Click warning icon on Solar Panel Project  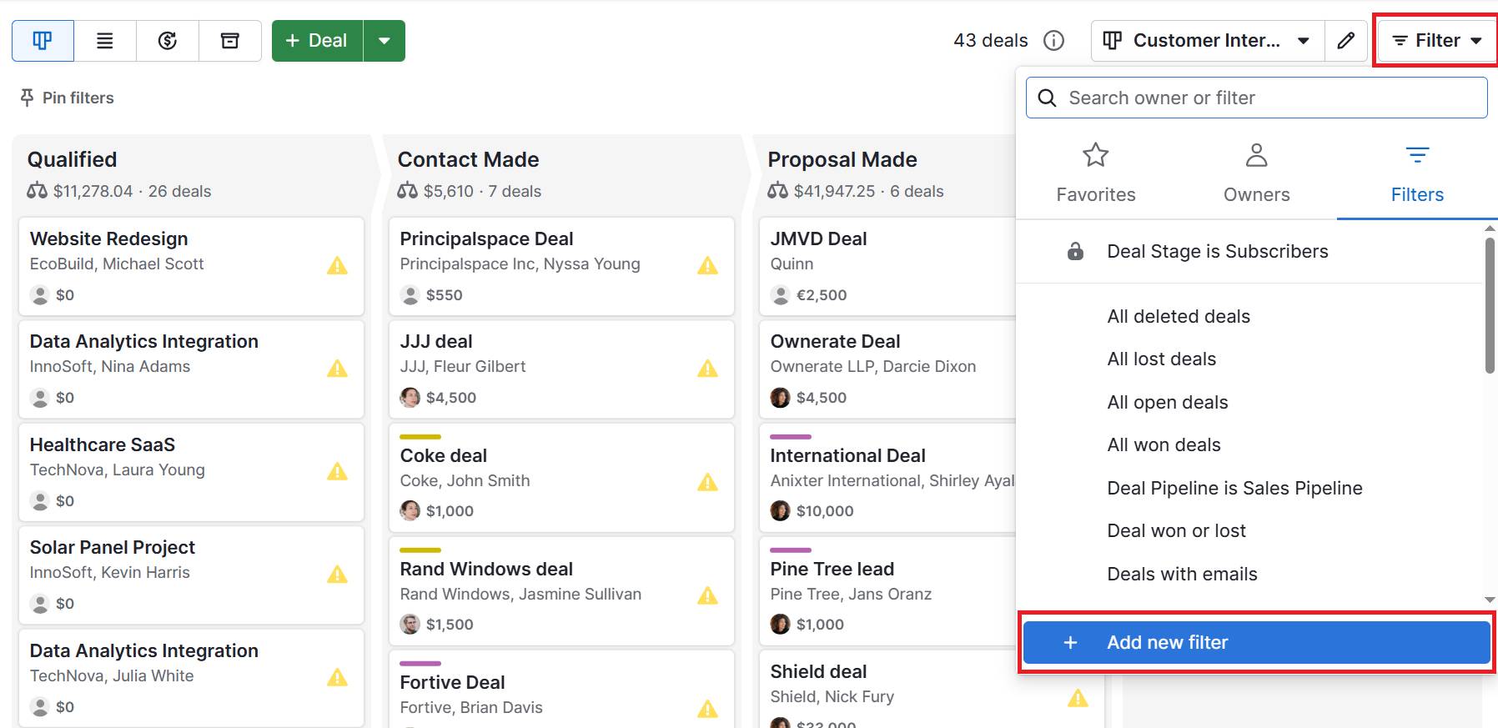337,574
